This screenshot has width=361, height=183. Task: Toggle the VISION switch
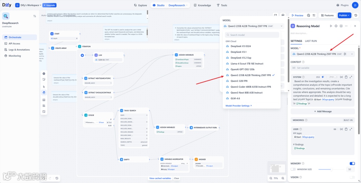click(x=352, y=177)
